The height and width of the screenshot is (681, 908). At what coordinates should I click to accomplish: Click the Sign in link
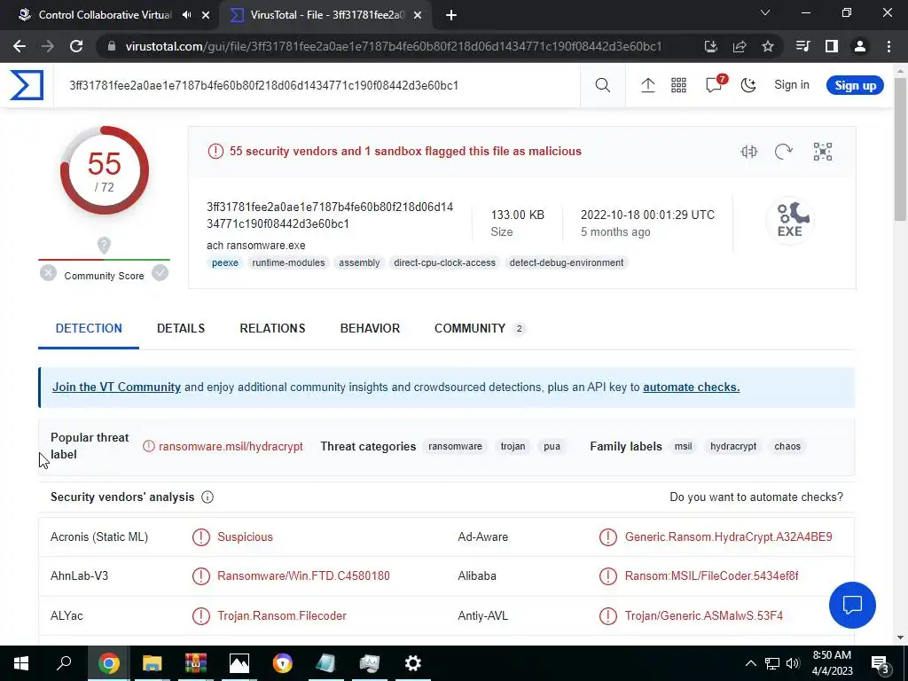pyautogui.click(x=792, y=85)
